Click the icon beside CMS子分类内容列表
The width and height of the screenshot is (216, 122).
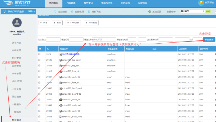(x=60, y=54)
